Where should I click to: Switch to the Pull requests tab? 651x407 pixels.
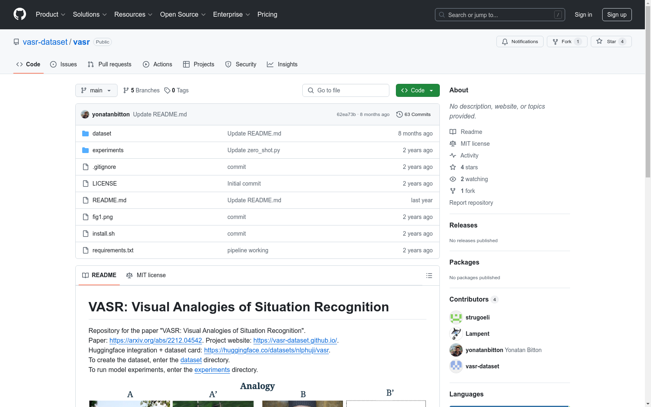pyautogui.click(x=109, y=64)
